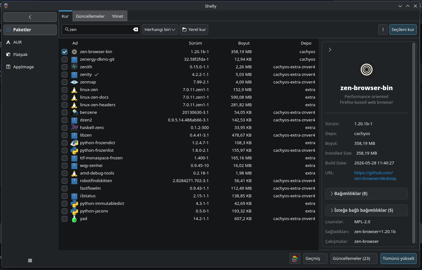Select the robotfindskitten row name
The image size is (422, 270).
[x=96, y=181]
